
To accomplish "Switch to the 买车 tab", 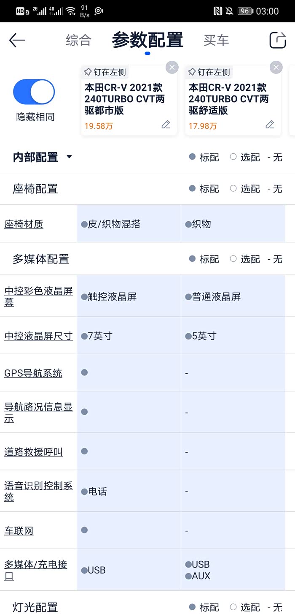I will pos(216,41).
